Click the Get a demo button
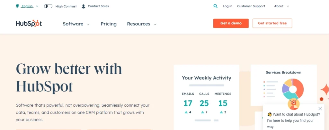This screenshot has height=130, width=329. tap(231, 23)
